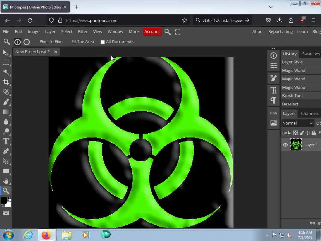Screen dimensions: 321x241
Task: Toggle lock position icon
Action: [308, 133]
